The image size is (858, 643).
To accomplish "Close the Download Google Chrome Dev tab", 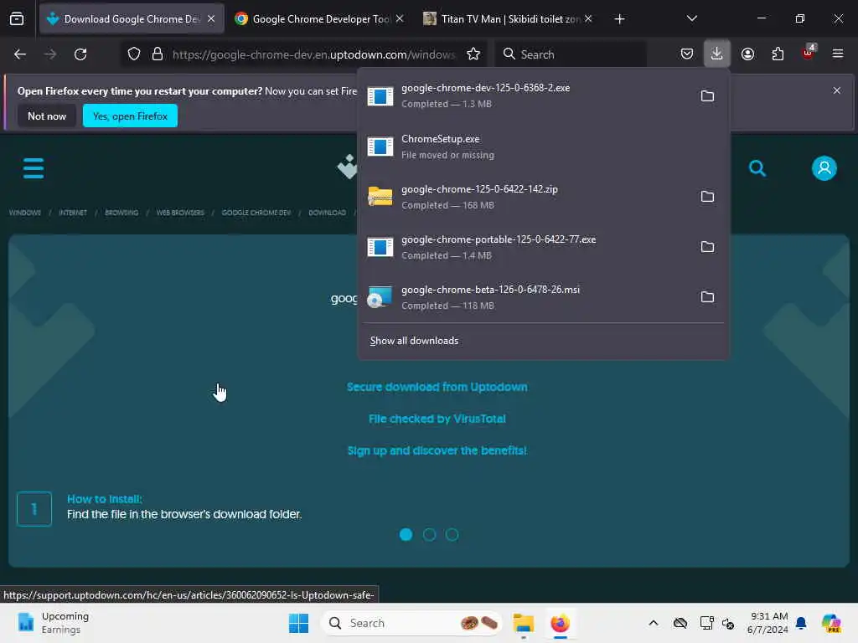I will pyautogui.click(x=211, y=19).
